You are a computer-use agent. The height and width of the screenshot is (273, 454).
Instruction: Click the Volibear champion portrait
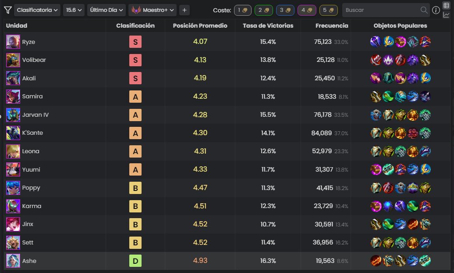tap(13, 60)
